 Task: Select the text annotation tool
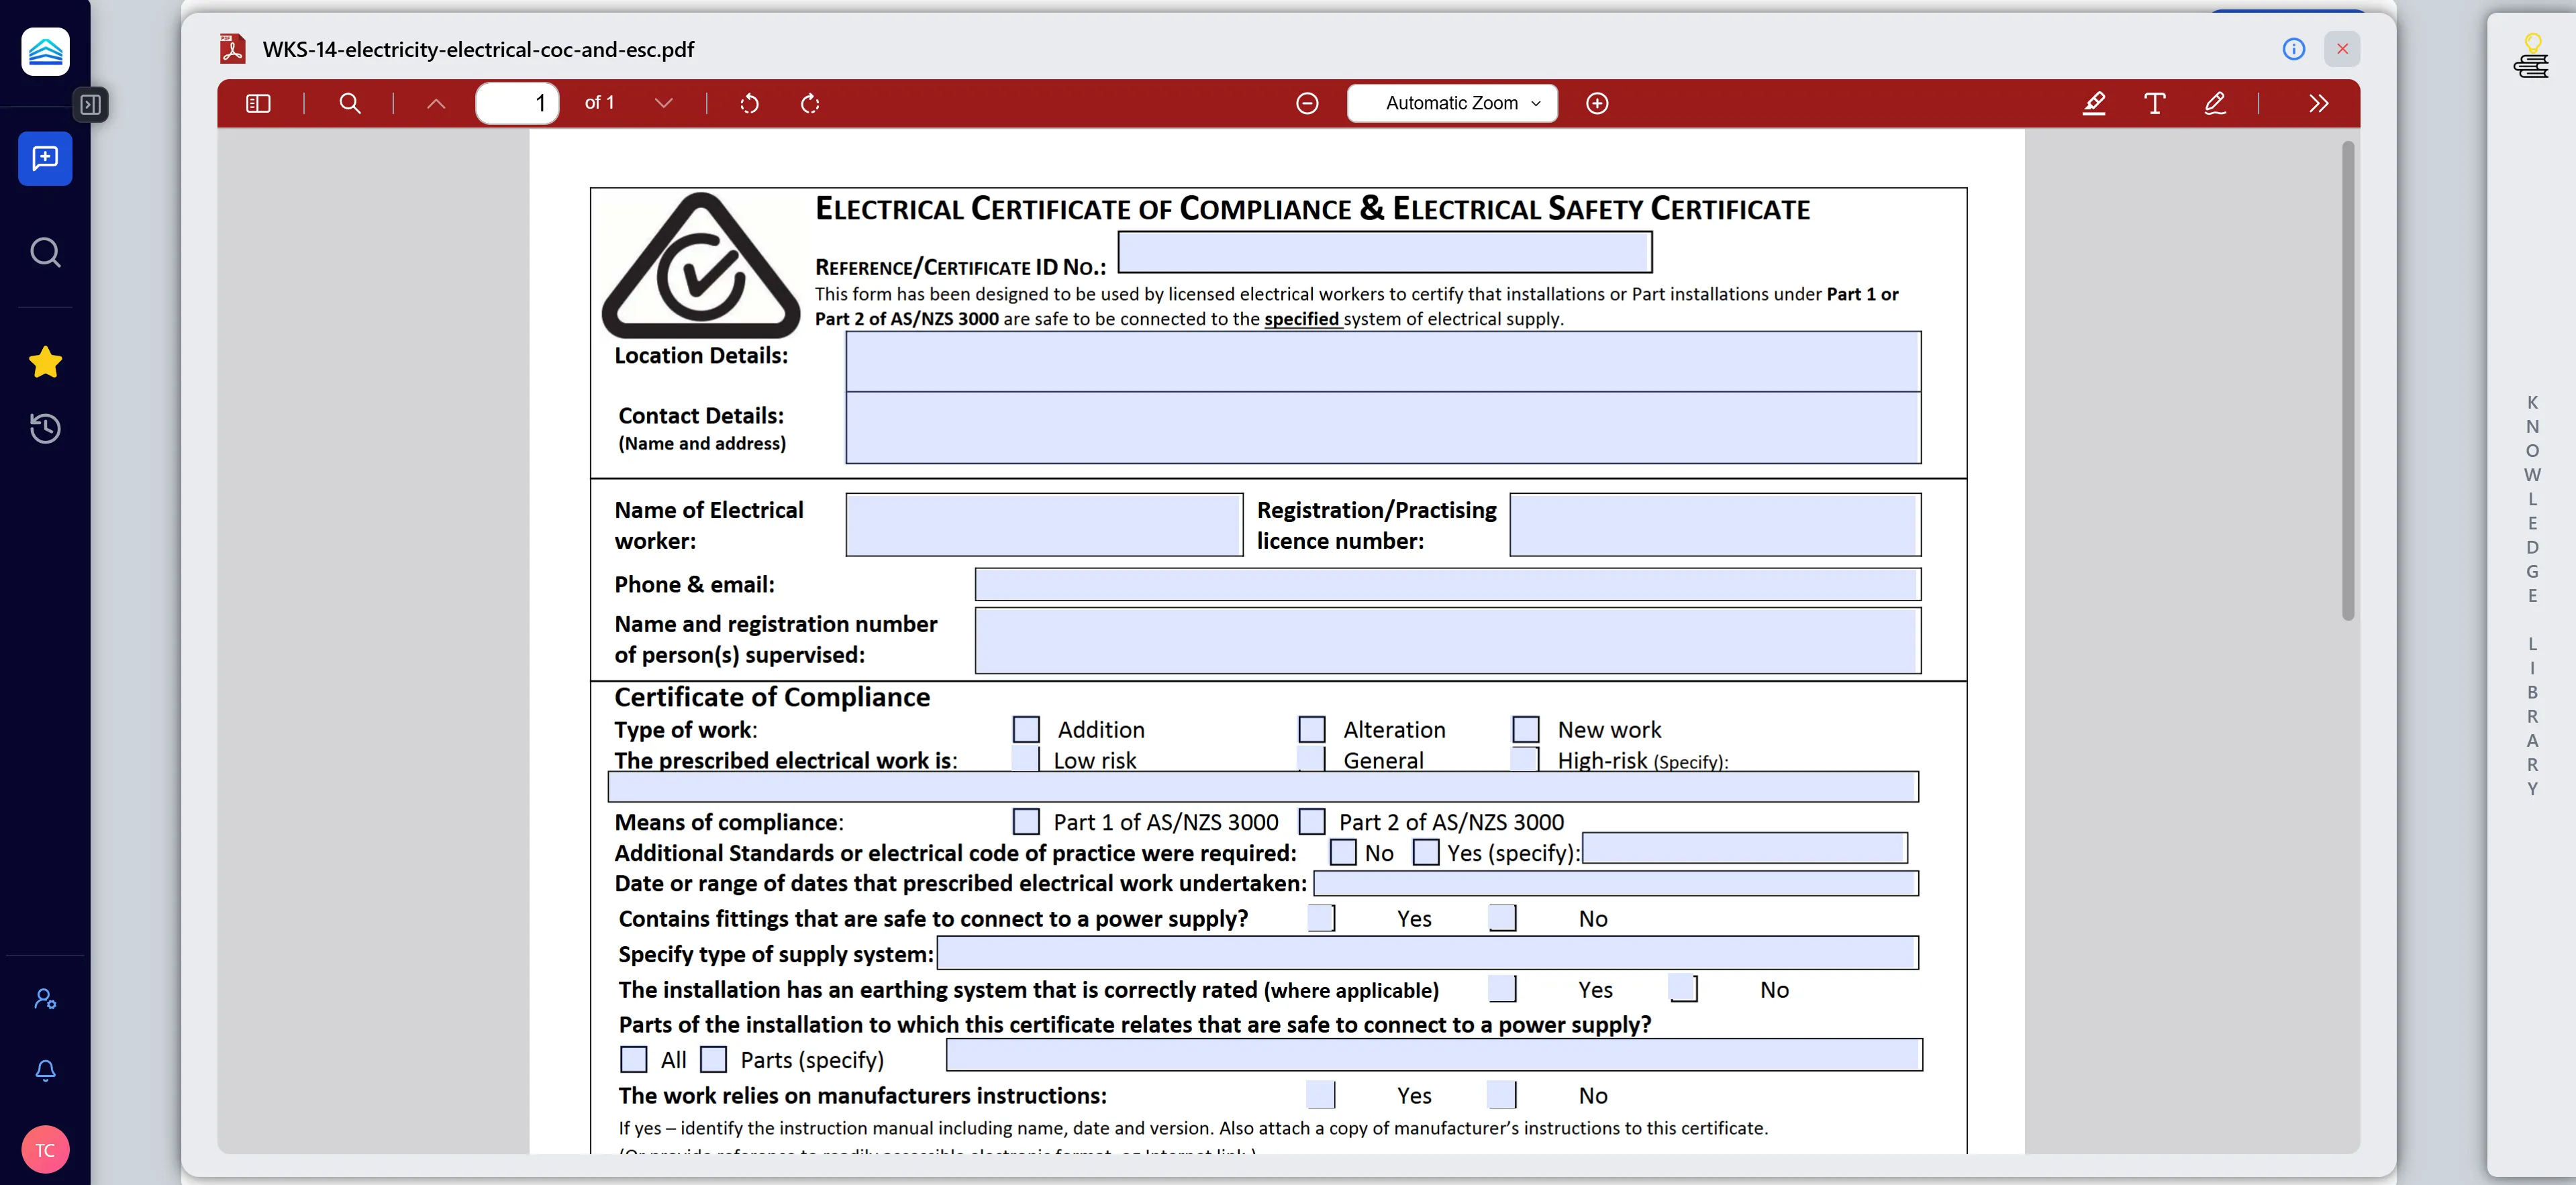click(2154, 103)
